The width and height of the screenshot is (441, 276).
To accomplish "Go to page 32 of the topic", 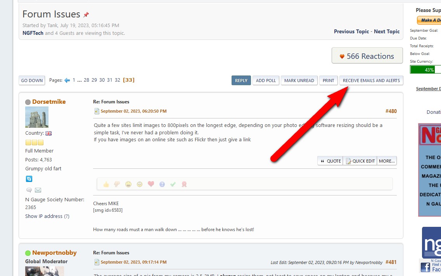I will pos(118,80).
